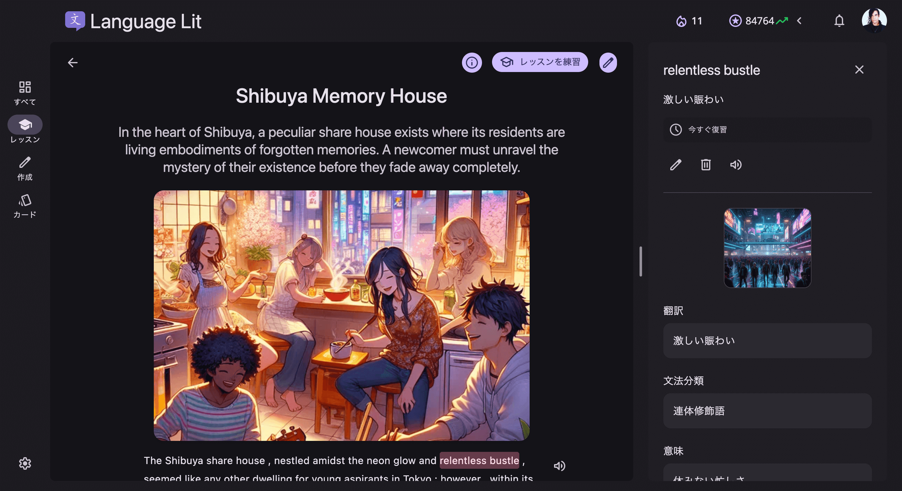
Task: Select the レッスン sidebar tab
Action: [25, 130]
